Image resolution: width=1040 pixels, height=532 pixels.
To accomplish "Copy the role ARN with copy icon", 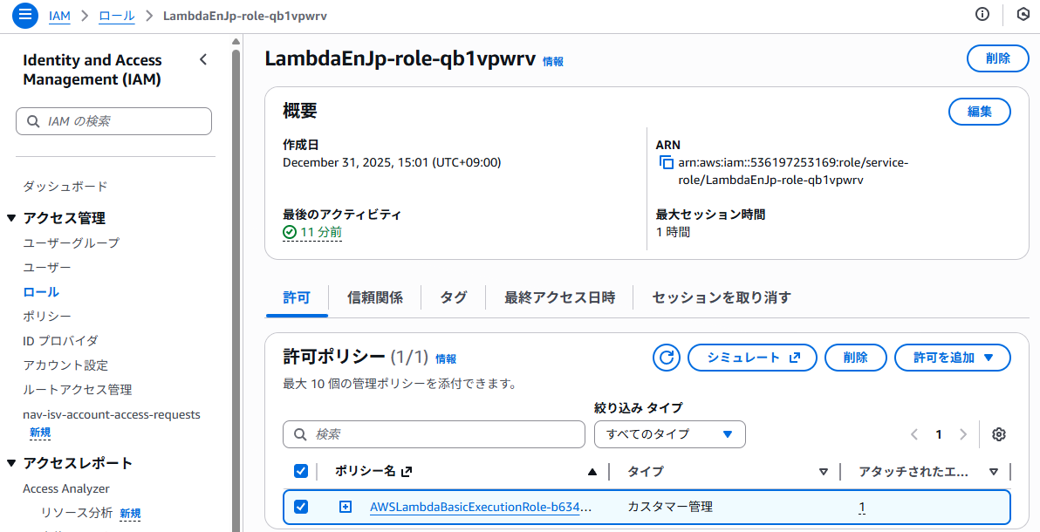I will (666, 163).
